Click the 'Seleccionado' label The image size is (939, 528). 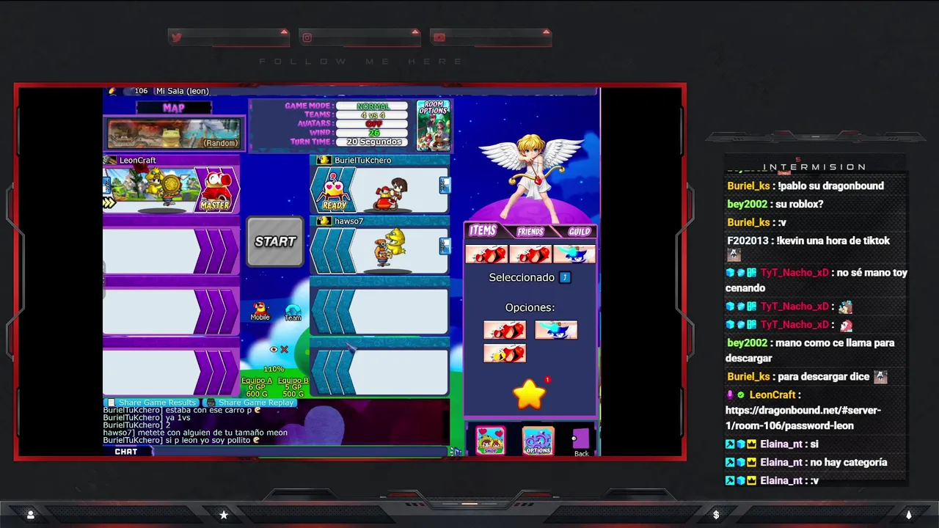[x=522, y=277]
